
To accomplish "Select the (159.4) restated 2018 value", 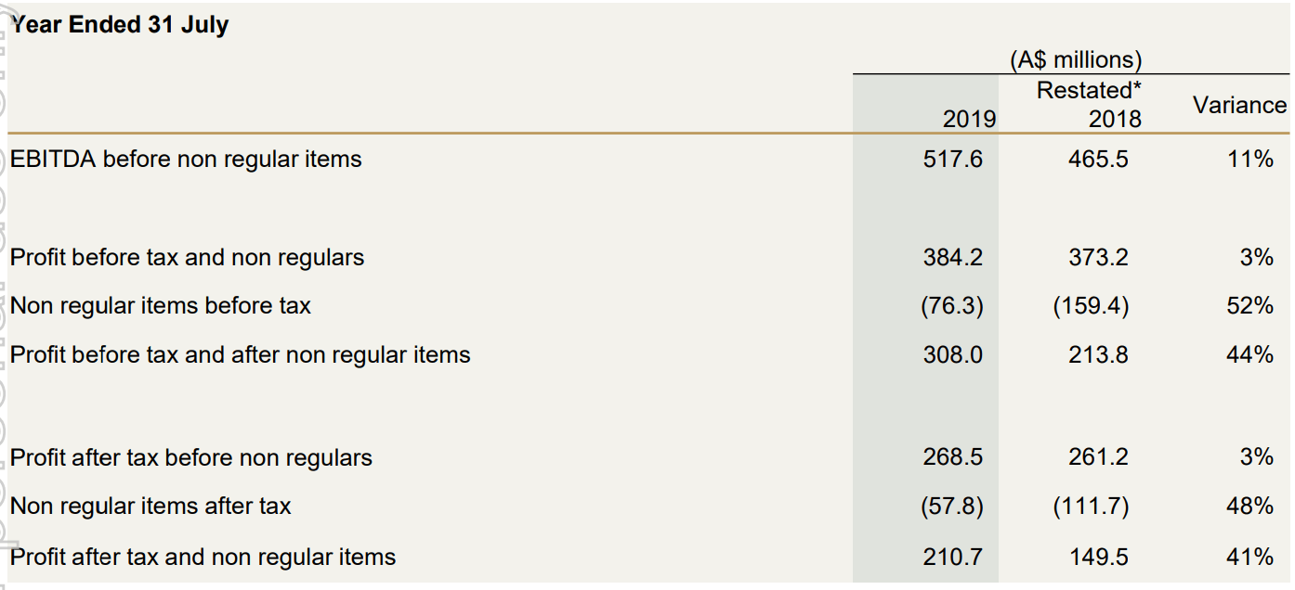I will click(x=1091, y=306).
